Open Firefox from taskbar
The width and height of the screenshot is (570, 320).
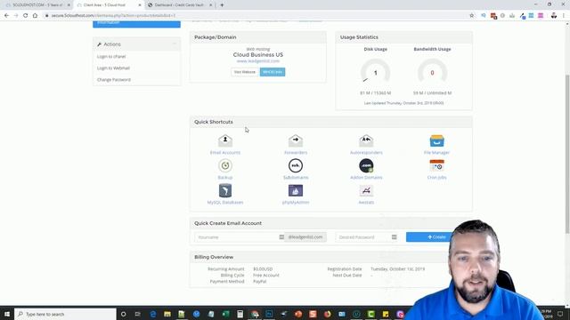pos(327,314)
